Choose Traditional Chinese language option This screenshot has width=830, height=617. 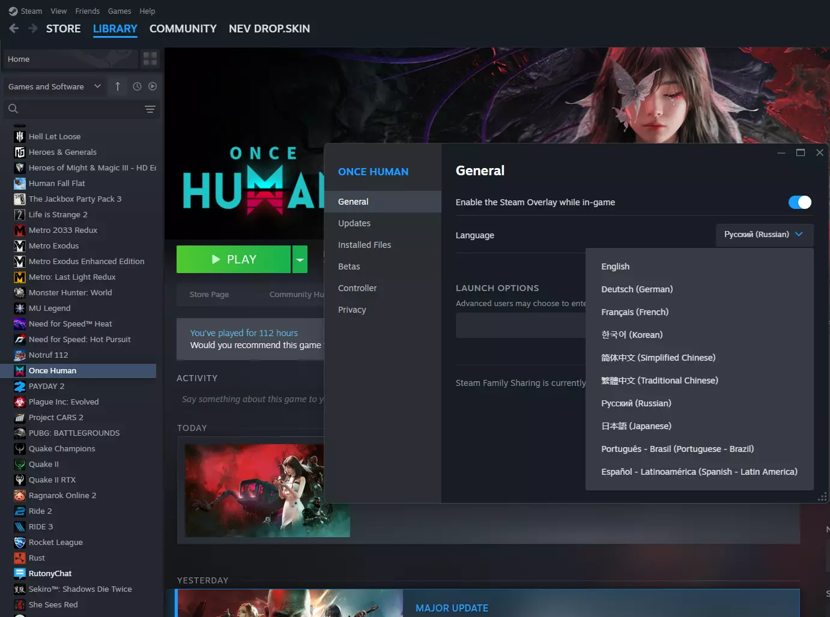pos(659,381)
